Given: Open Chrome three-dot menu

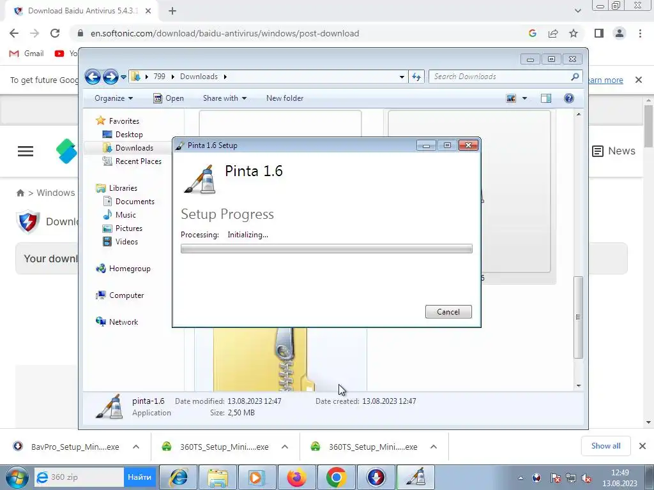Looking at the screenshot, I should 640,33.
